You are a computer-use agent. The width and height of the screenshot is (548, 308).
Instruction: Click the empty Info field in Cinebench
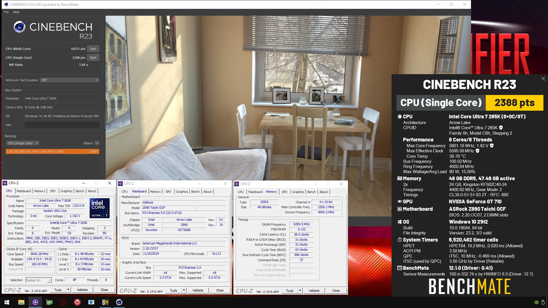(x=62, y=125)
